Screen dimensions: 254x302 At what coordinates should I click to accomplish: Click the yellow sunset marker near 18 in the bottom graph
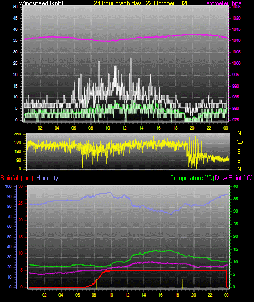point(182,283)
